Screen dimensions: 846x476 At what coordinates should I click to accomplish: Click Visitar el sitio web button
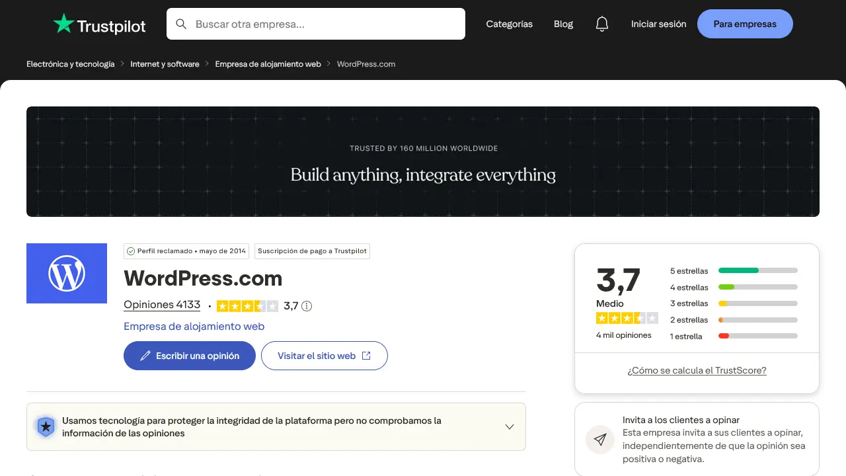(325, 356)
